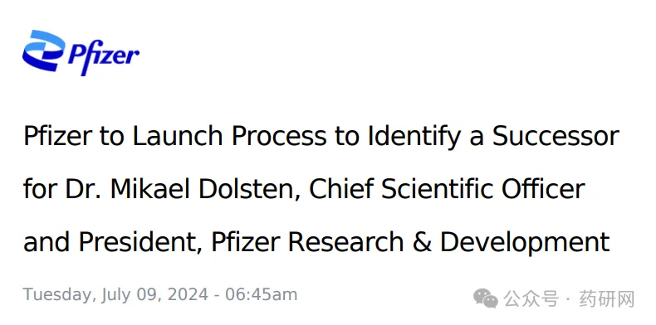
Task: Open the headline's first line about Launch Process
Action: (x=321, y=136)
